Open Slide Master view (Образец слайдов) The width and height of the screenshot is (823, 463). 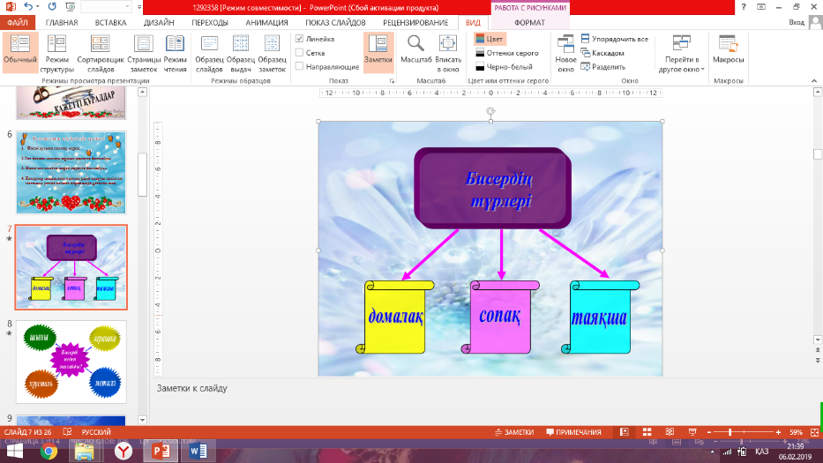click(x=209, y=54)
